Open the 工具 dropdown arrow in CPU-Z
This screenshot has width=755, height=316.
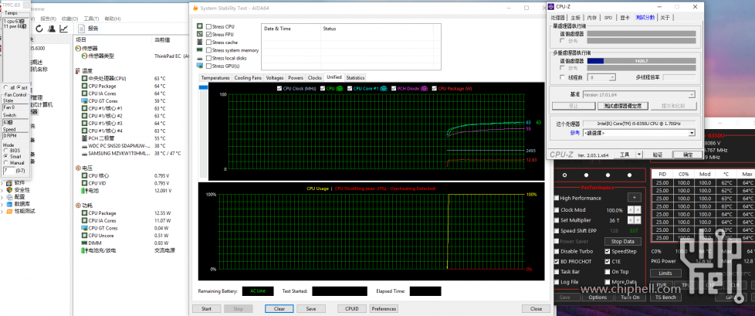point(639,155)
